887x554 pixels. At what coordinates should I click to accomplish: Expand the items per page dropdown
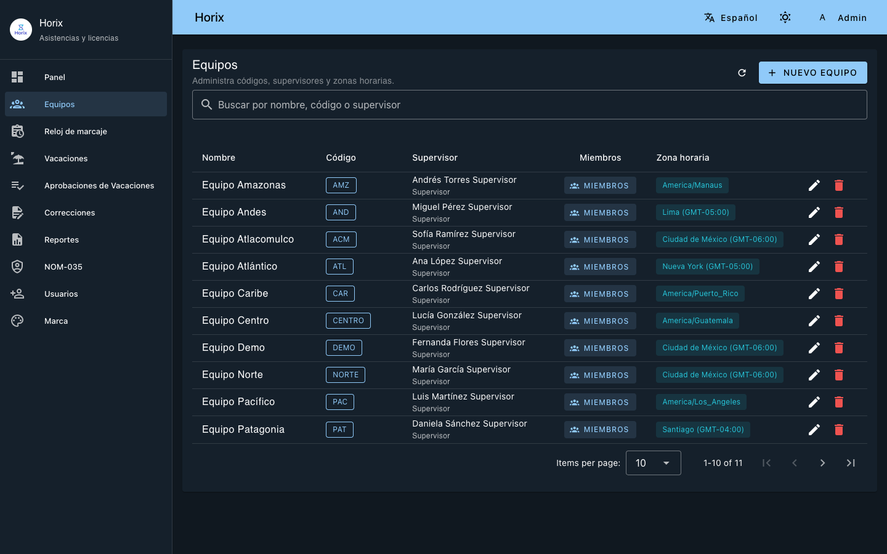pos(653,463)
